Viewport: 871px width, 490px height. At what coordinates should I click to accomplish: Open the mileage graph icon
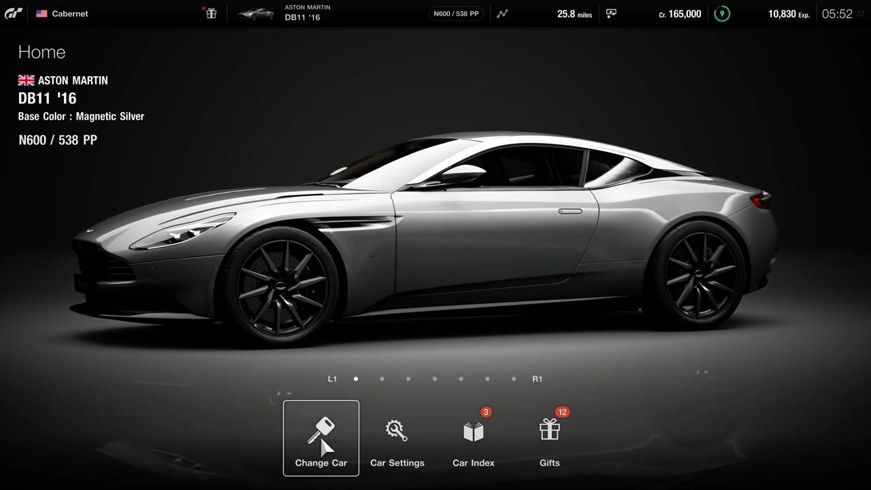tap(502, 14)
